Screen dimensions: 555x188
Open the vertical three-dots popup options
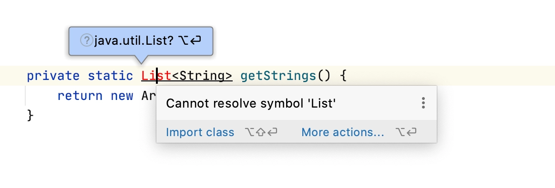(x=423, y=103)
